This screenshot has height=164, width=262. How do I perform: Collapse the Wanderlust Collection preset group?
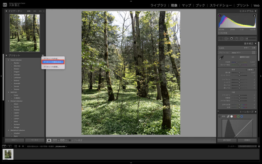pyautogui.click(x=8, y=130)
